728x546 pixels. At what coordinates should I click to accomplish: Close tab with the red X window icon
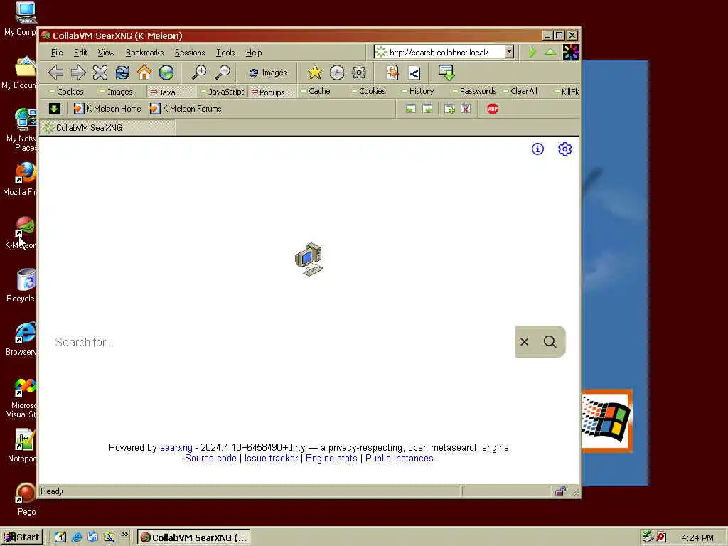pyautogui.click(x=466, y=109)
